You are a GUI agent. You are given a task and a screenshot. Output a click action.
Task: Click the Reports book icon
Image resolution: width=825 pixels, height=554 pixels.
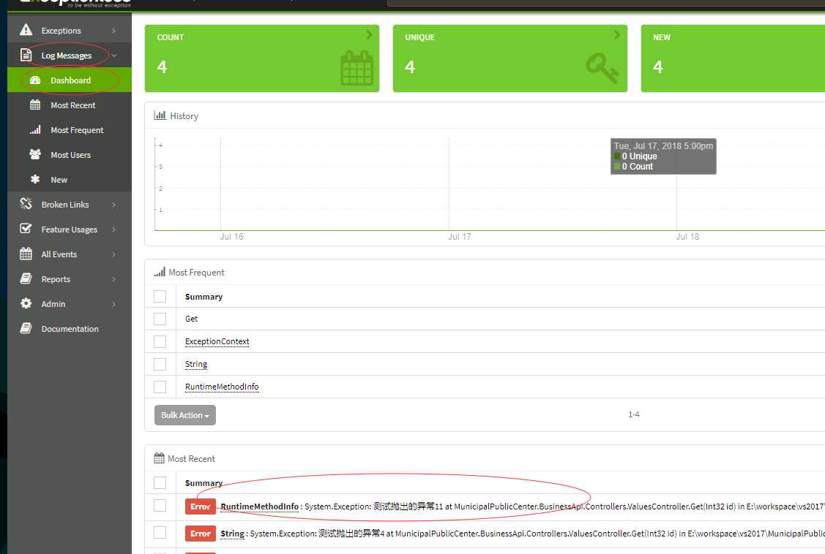tap(26, 278)
